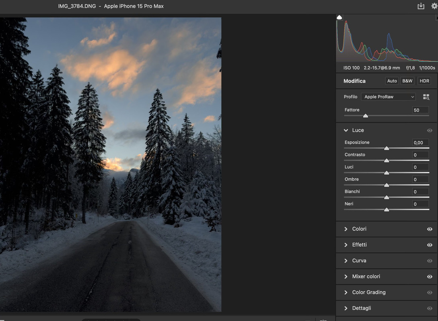This screenshot has height=321, width=438.
Task: Toggle visibility of the Colori panel
Action: coord(430,229)
